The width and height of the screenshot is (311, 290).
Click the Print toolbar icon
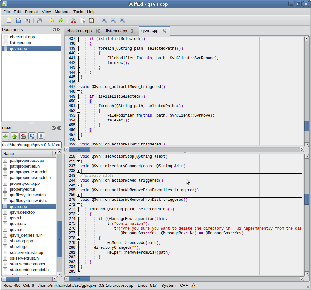coord(40,20)
